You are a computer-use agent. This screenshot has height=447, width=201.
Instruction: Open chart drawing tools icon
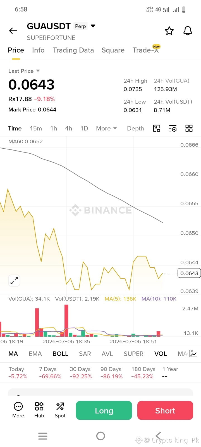click(x=157, y=128)
